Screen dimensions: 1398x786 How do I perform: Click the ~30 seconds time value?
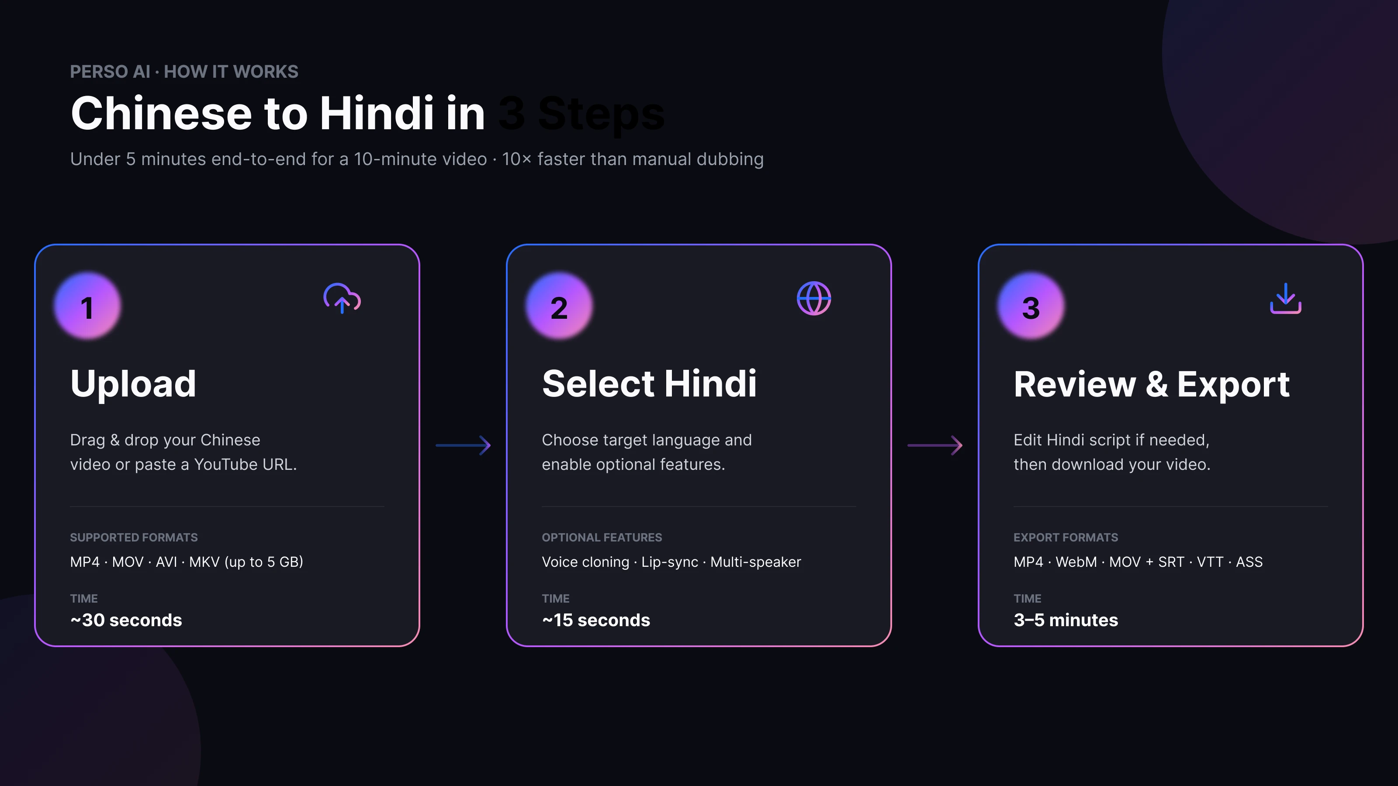[x=126, y=620]
